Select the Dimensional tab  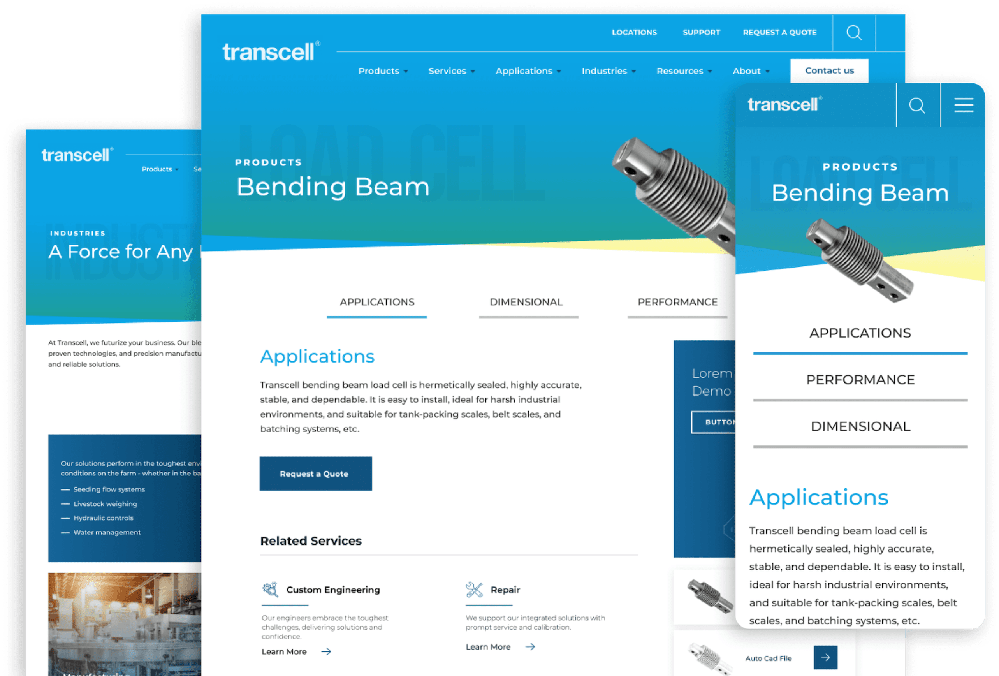click(x=526, y=301)
